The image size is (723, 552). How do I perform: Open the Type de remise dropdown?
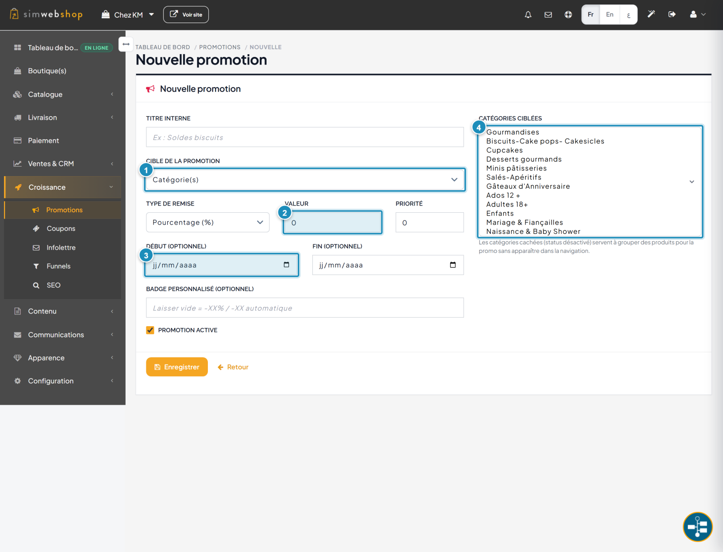(x=208, y=222)
